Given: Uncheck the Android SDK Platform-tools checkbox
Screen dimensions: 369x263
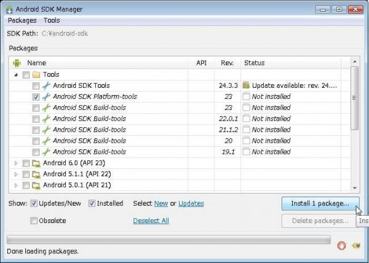Looking at the screenshot, I should 36,97.
